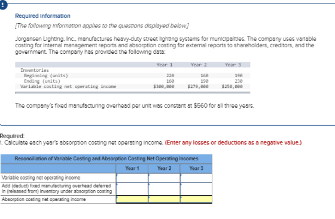Click the 'Year 2' header in reconciliation table
Screen dimensions: 335x219
click(164, 168)
